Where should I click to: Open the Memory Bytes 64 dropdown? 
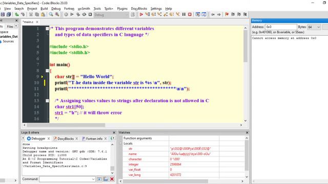(314, 27)
